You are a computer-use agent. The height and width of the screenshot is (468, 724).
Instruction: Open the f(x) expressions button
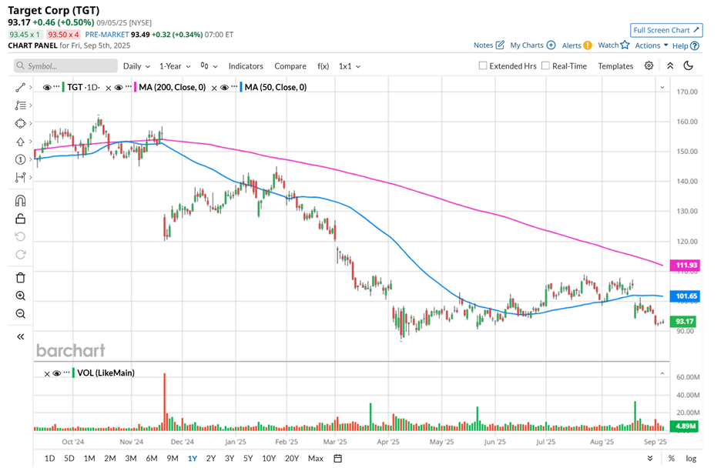(323, 66)
